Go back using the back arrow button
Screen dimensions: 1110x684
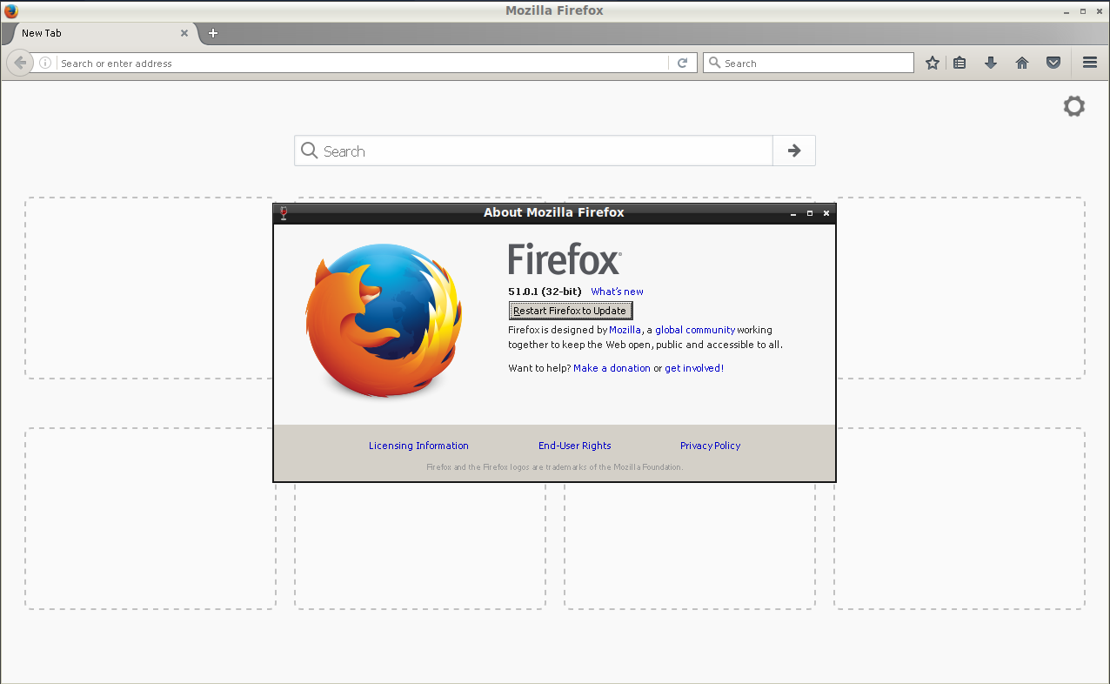click(19, 63)
